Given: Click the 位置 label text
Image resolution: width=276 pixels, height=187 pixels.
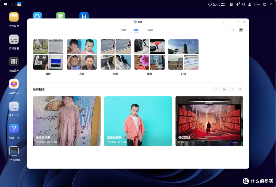Looking at the screenshot, I should pyautogui.click(x=116, y=74).
